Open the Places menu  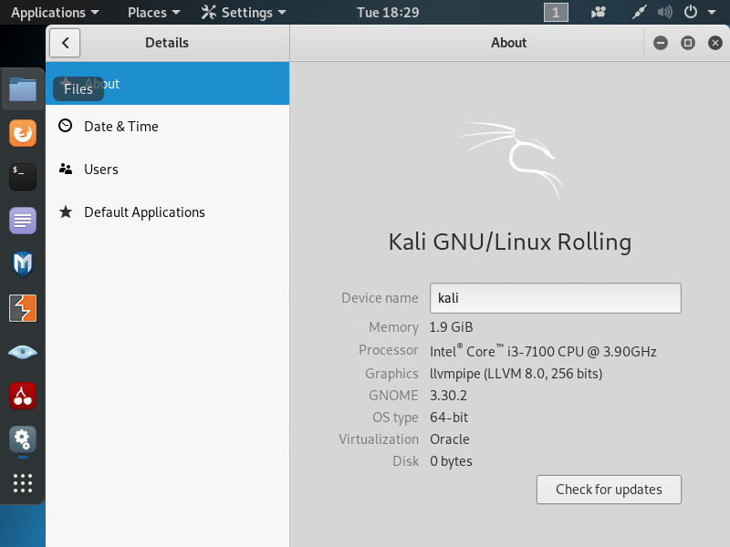tap(153, 13)
